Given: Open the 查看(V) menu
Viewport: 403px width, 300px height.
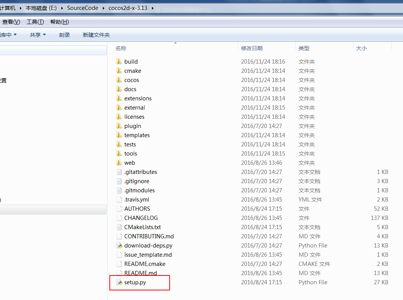Looking at the screenshot, I should [11, 22].
